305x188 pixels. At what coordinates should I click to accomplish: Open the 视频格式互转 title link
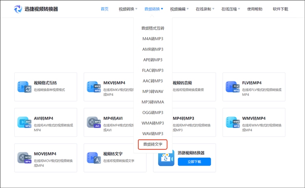pyautogui.click(x=45, y=83)
